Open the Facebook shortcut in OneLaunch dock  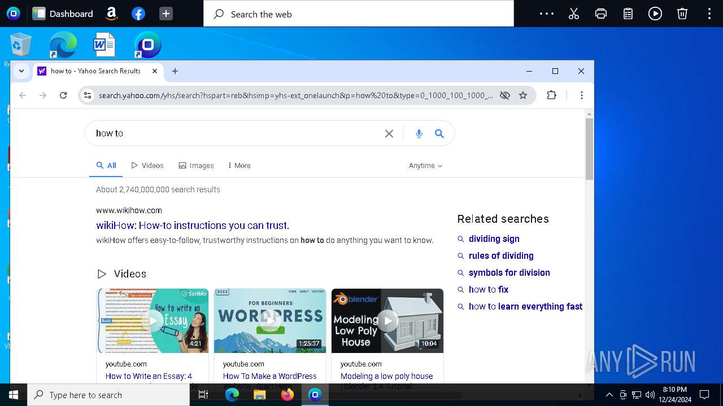click(x=138, y=14)
